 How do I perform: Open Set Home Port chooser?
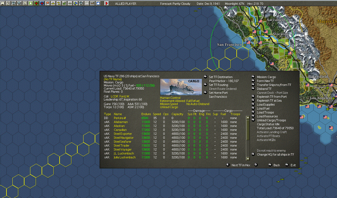[x=218, y=93]
